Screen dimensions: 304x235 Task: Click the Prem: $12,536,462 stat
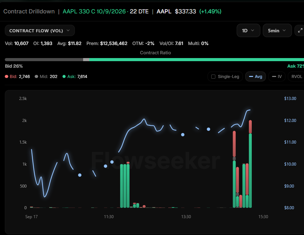click(107, 43)
